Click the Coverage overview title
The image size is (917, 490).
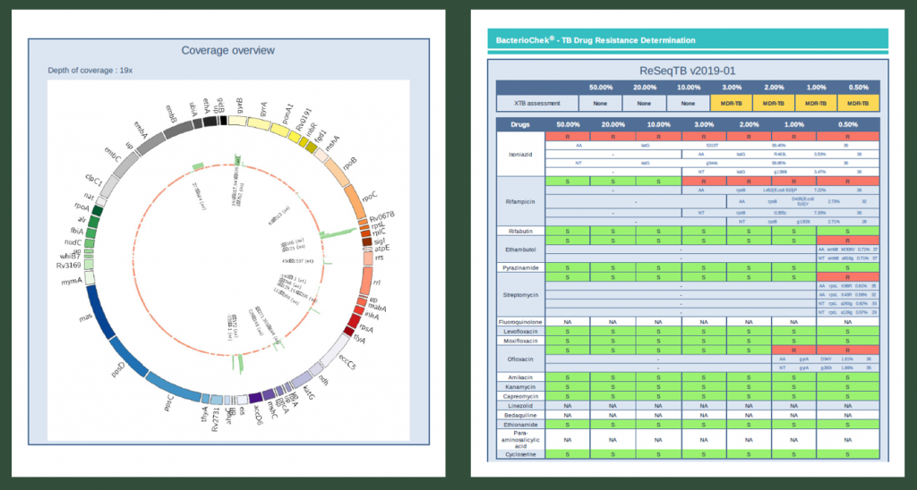(227, 50)
